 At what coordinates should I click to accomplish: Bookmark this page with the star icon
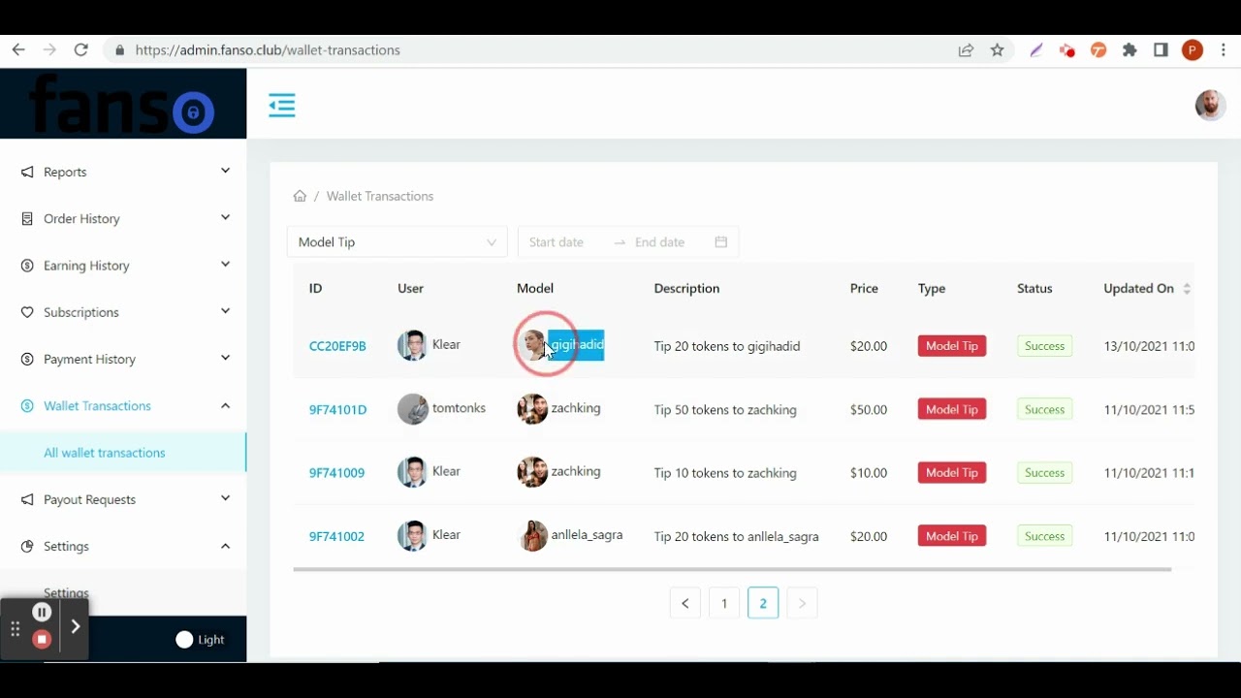pyautogui.click(x=997, y=50)
